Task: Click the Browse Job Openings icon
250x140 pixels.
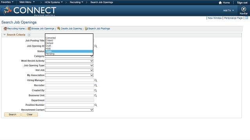Action: [29, 28]
